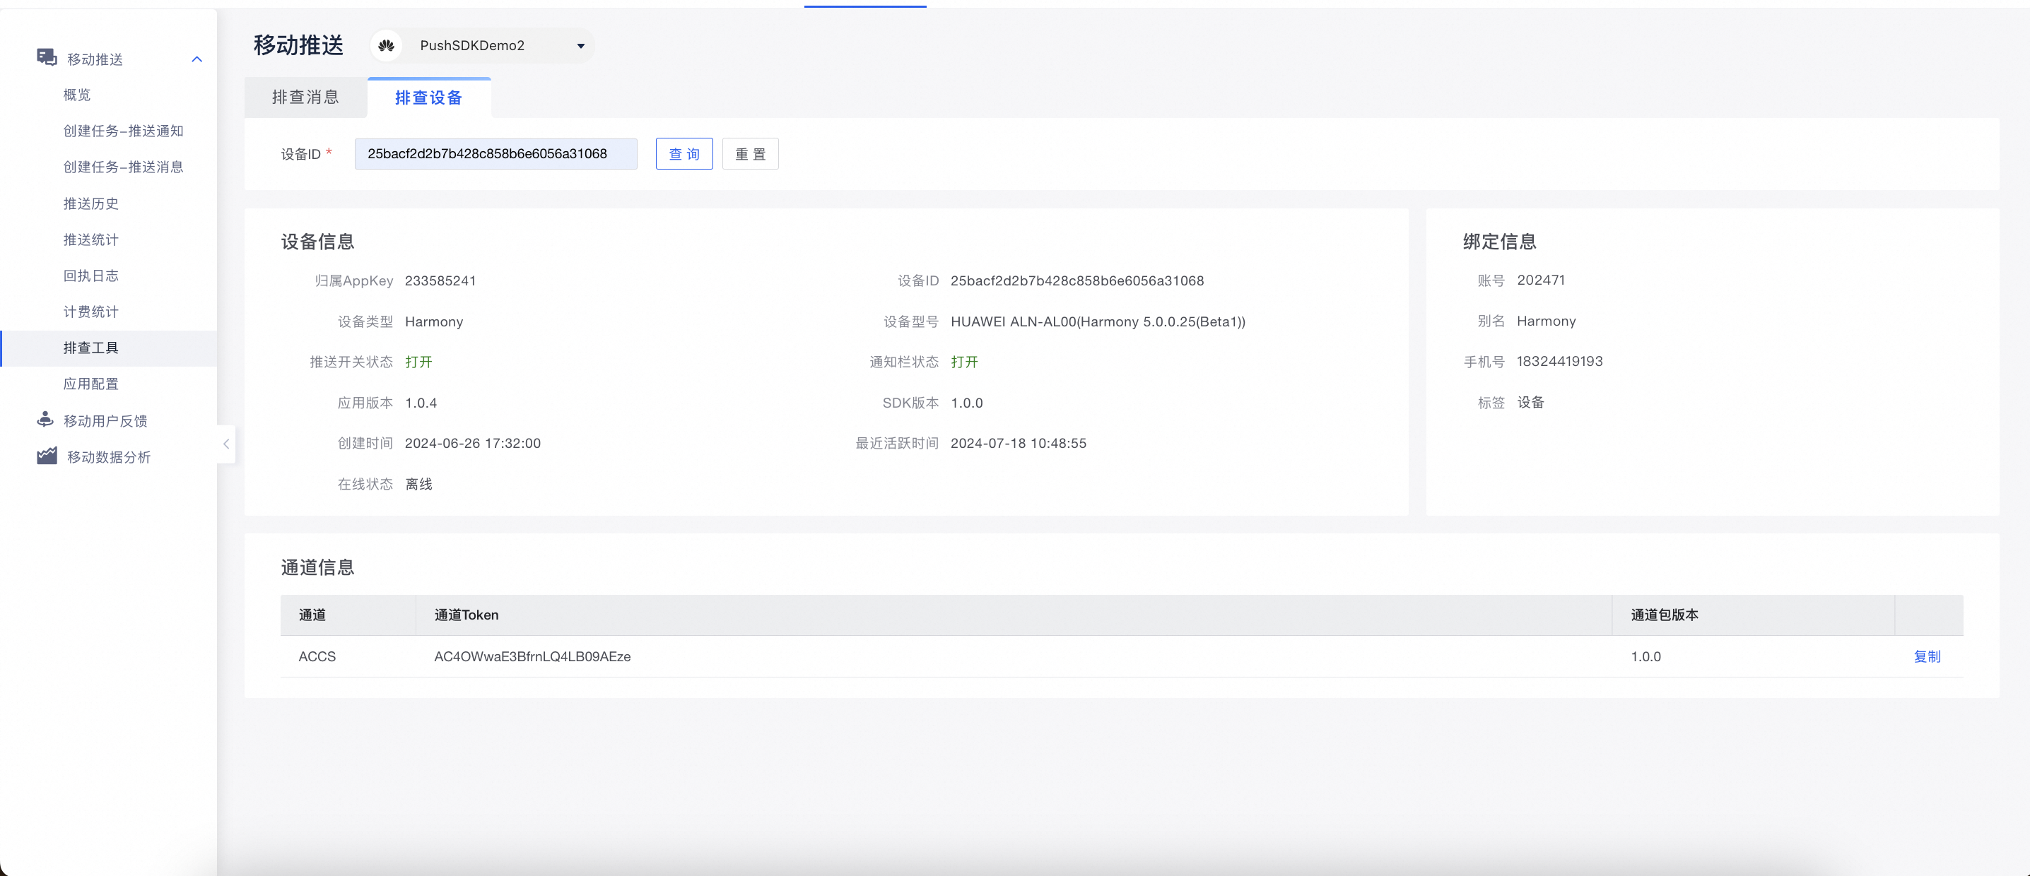Click the 通道Token column header
Image resolution: width=2030 pixels, height=876 pixels.
point(467,615)
